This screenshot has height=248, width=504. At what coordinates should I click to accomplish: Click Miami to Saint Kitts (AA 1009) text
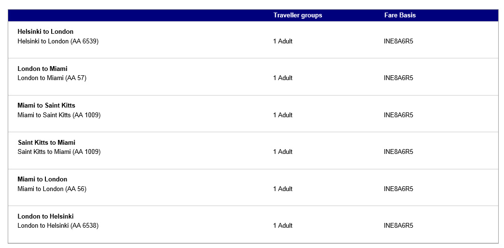click(x=59, y=115)
